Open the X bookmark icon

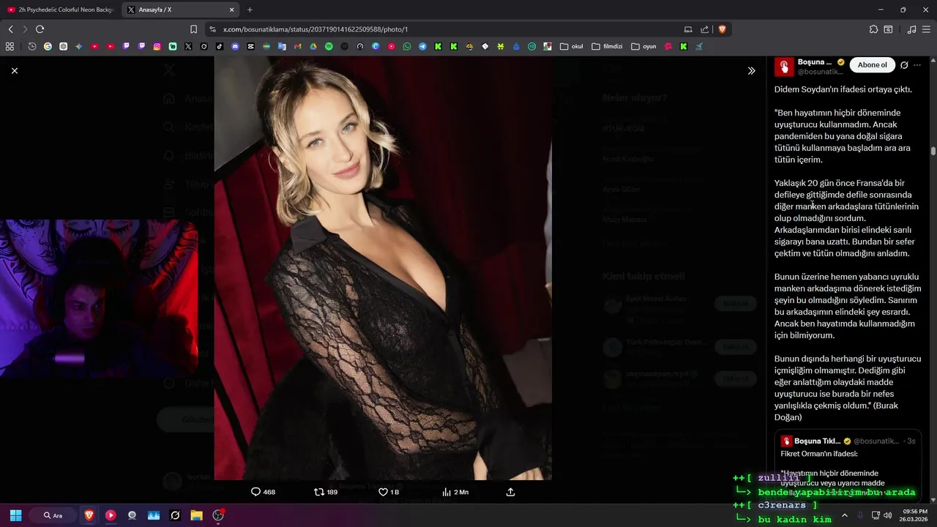(188, 46)
